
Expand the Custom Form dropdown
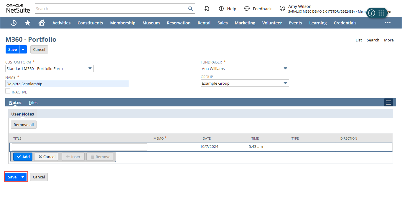click(90, 68)
